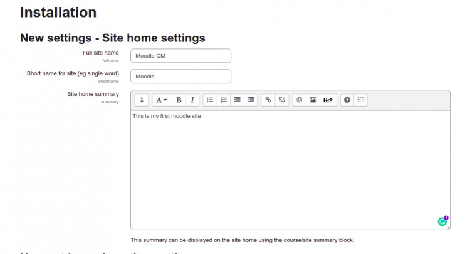Image resolution: width=470 pixels, height=254 pixels.
Task: Grab the text area resize handle
Action: [x=447, y=227]
